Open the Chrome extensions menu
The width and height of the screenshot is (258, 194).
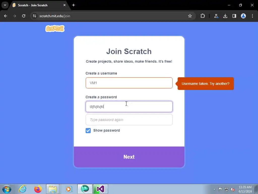click(x=203, y=16)
